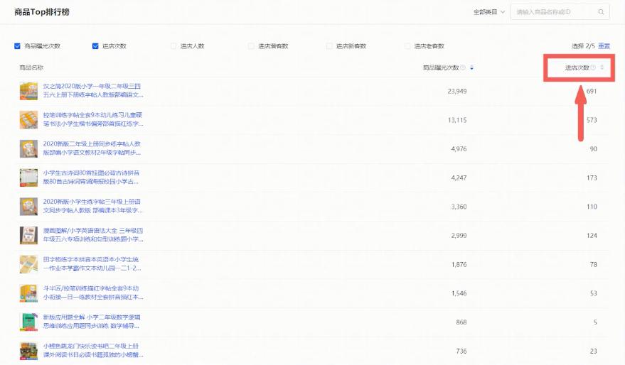Screen dimensions: 625x365
Task: Uncheck the 进店次数 checkbox
Action: pyautogui.click(x=95, y=46)
